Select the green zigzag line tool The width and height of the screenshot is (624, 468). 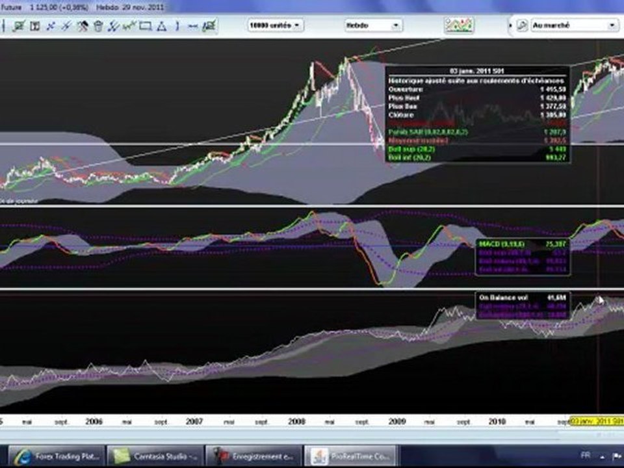129,26
